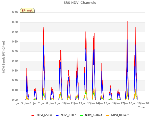Click the y-axis label NDVI Bands (W/m2/nm)
This screenshot has width=160, height=120.
(x=3, y=57)
